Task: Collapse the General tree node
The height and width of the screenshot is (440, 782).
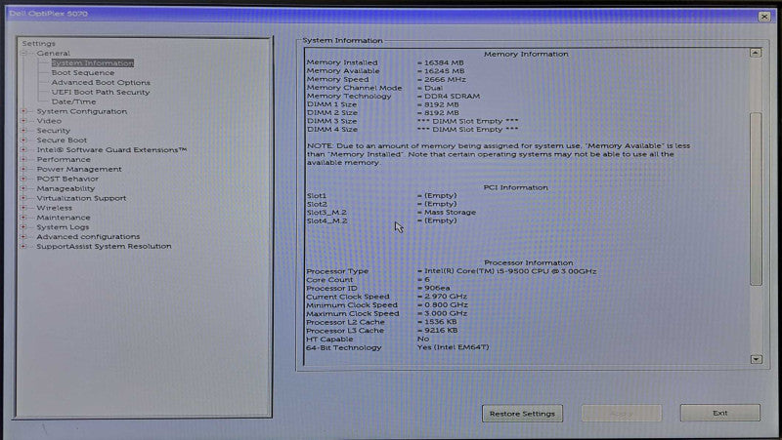Action: [x=23, y=54]
